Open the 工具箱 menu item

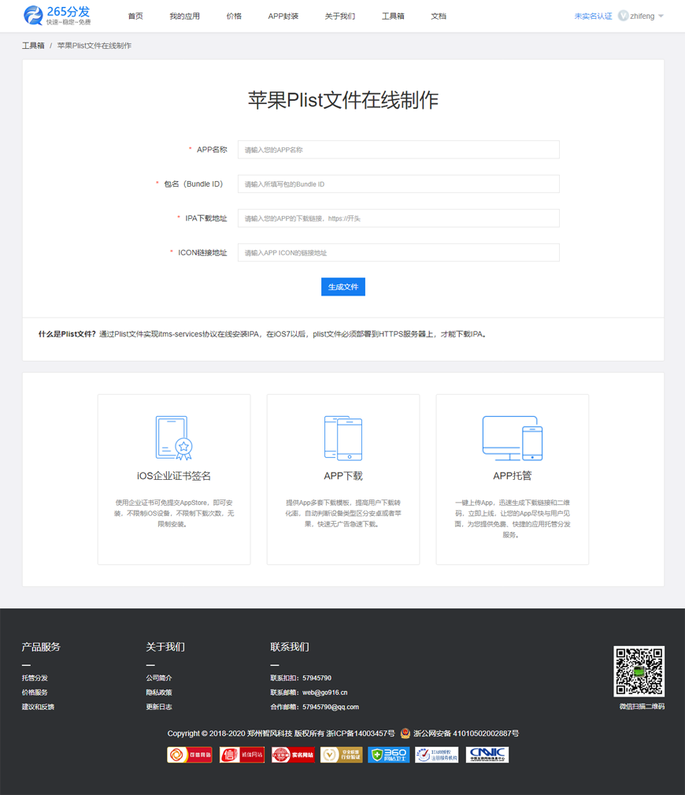(x=392, y=15)
